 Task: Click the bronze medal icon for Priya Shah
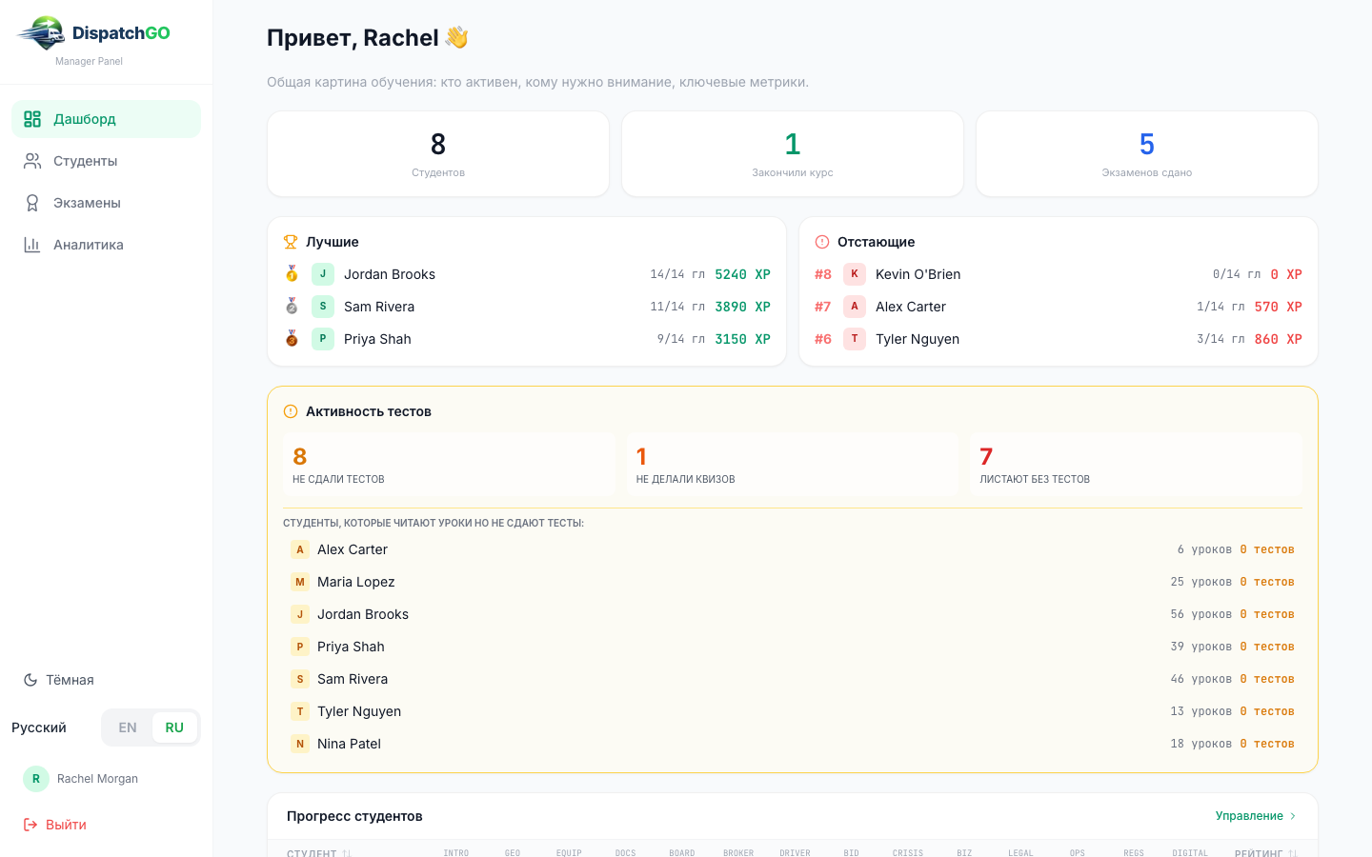click(x=292, y=339)
